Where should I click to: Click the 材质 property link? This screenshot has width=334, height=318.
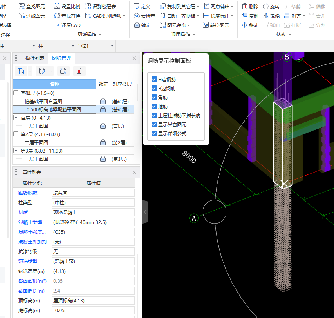click(x=23, y=213)
